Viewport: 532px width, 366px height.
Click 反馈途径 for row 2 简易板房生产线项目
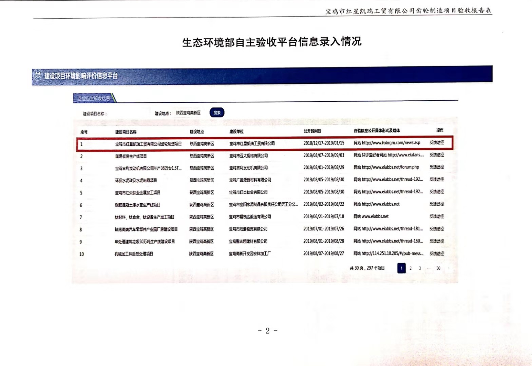(437, 155)
